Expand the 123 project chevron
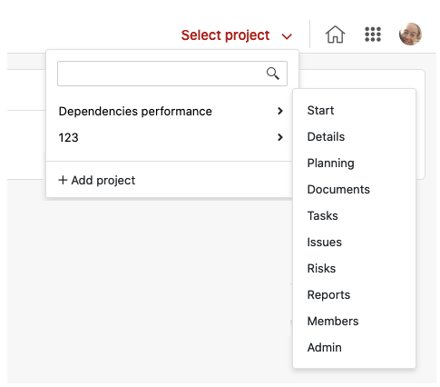This screenshot has height=387, width=440. click(280, 137)
